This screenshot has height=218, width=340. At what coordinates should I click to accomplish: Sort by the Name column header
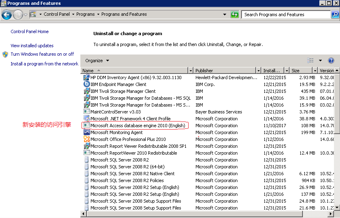point(134,70)
